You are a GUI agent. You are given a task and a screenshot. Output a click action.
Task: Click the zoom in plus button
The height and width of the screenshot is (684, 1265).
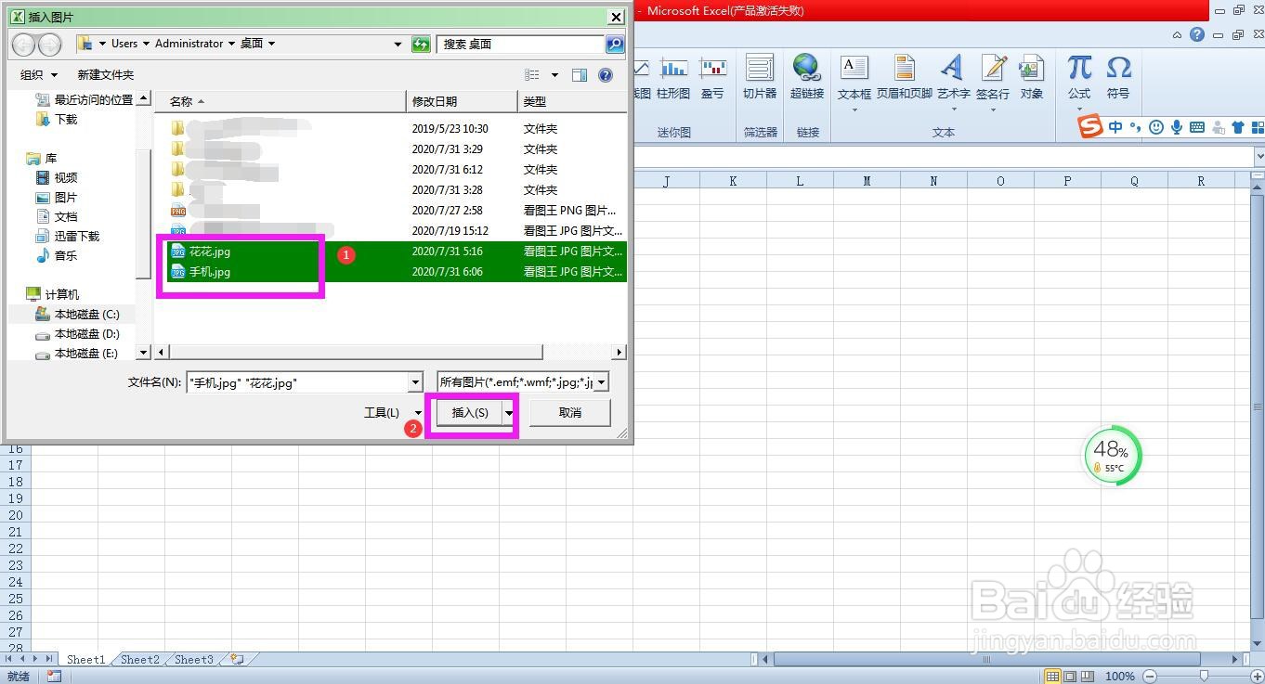click(1256, 677)
